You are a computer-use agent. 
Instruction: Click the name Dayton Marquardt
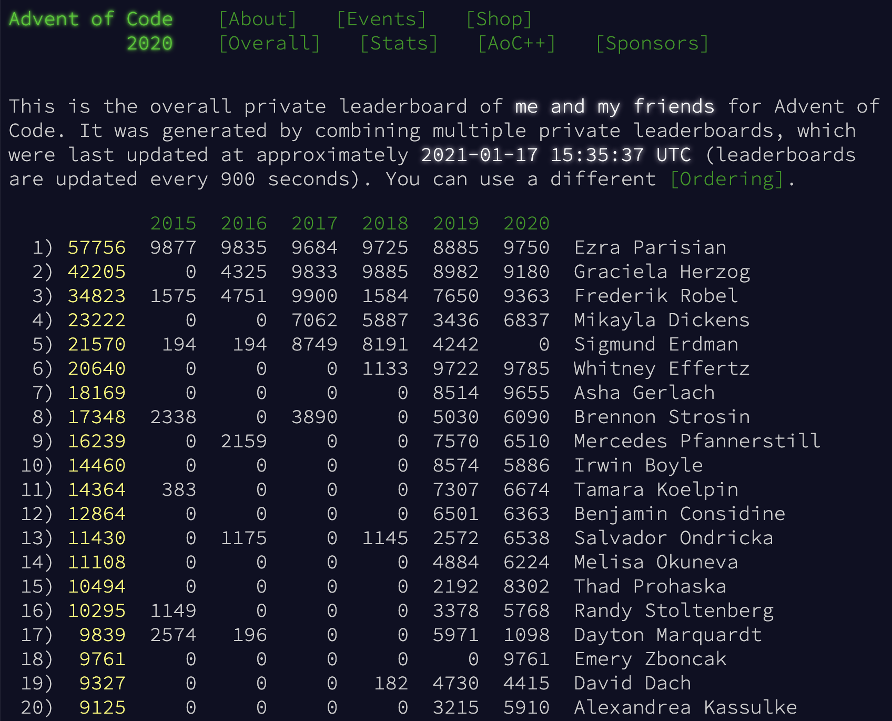point(668,635)
